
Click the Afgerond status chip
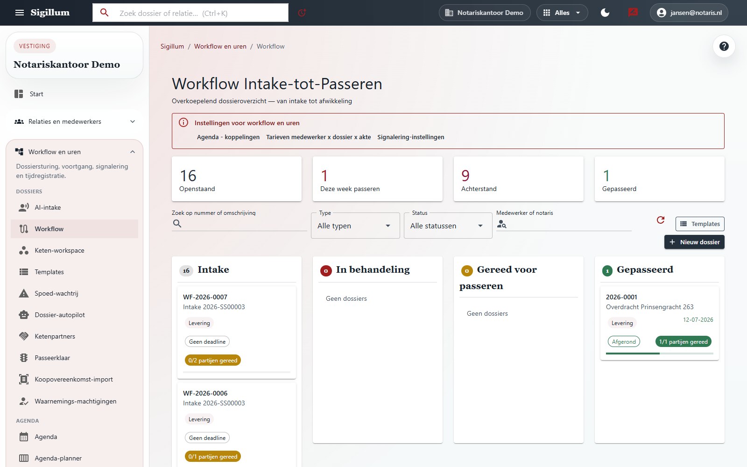point(624,341)
